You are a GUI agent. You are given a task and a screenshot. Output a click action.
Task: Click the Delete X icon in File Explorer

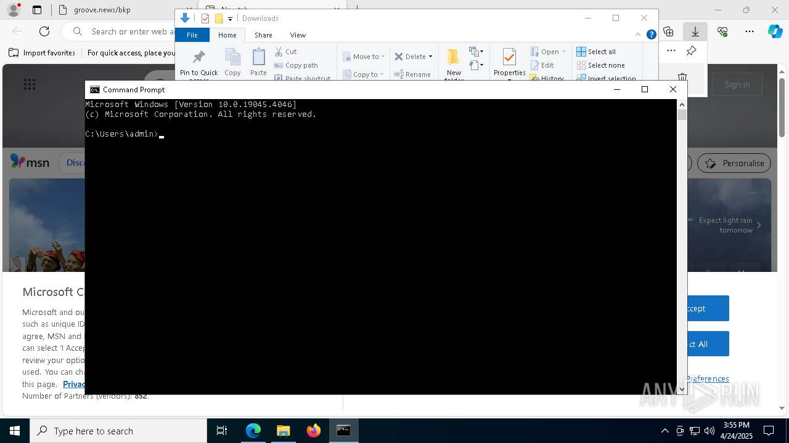399,57
